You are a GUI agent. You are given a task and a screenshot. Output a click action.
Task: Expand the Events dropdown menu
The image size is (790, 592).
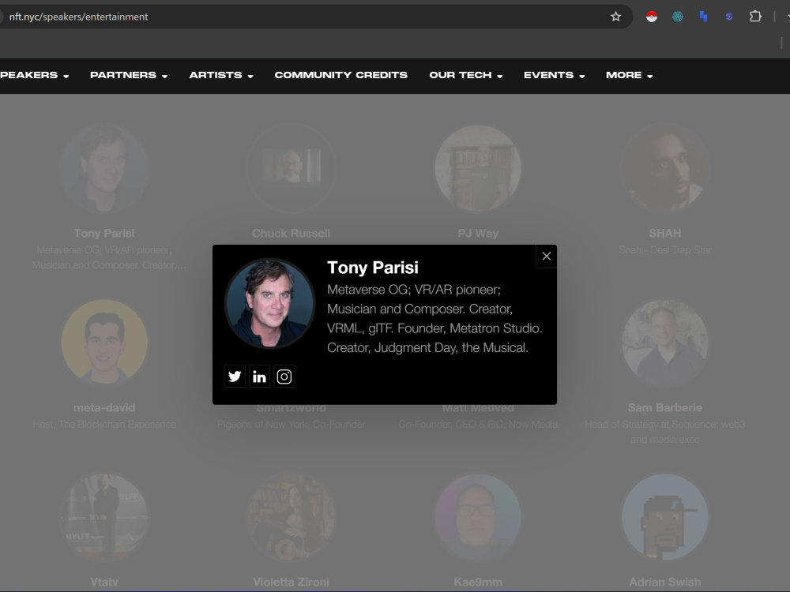[x=555, y=75]
